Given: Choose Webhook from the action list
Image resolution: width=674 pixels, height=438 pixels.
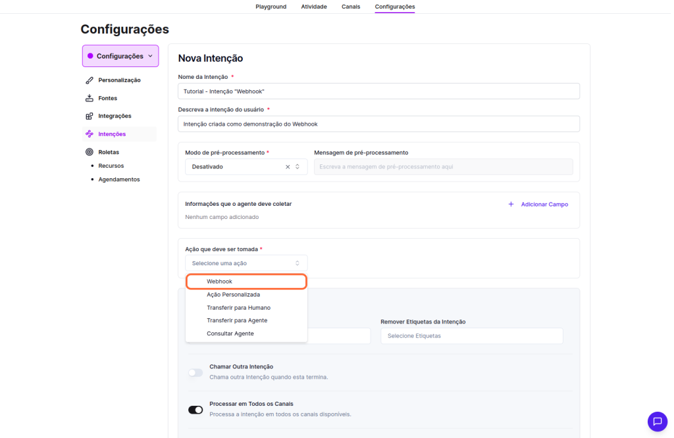Looking at the screenshot, I should (246, 281).
